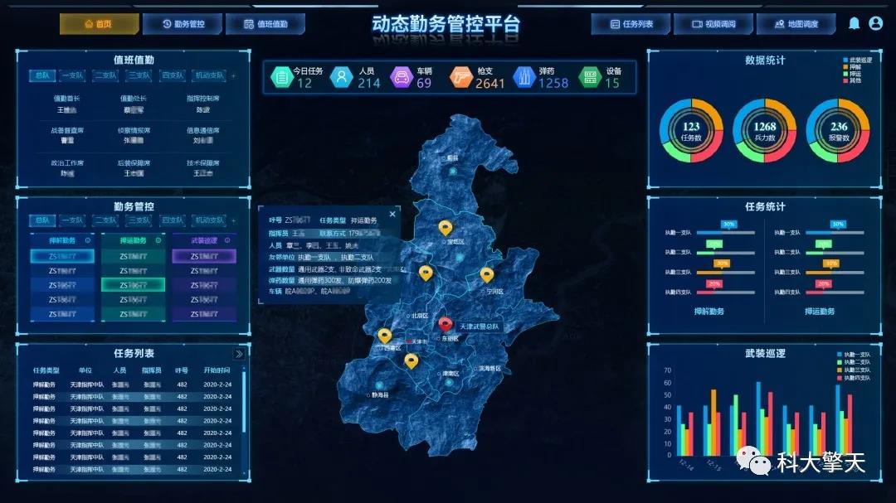
Task: Click the 123 任务数 donut chart
Action: click(x=691, y=131)
